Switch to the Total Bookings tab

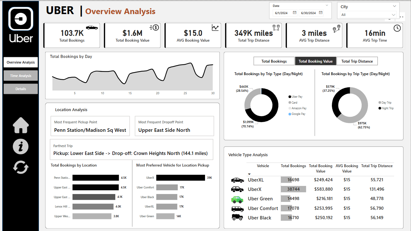[274, 61]
